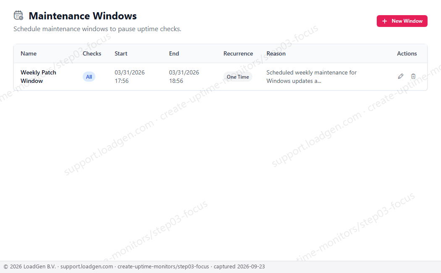441x273 pixels.
Task: Click the Actions column header
Action: coord(407,53)
